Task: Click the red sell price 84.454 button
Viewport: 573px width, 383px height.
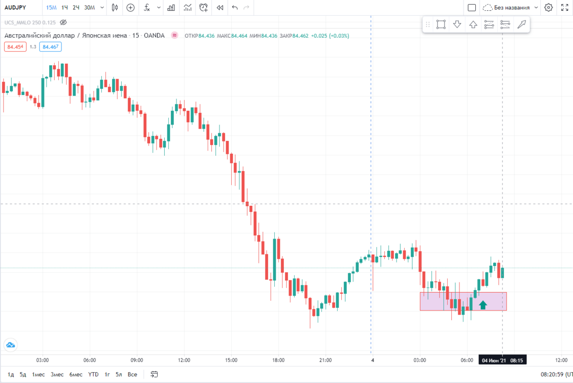Action: point(15,46)
